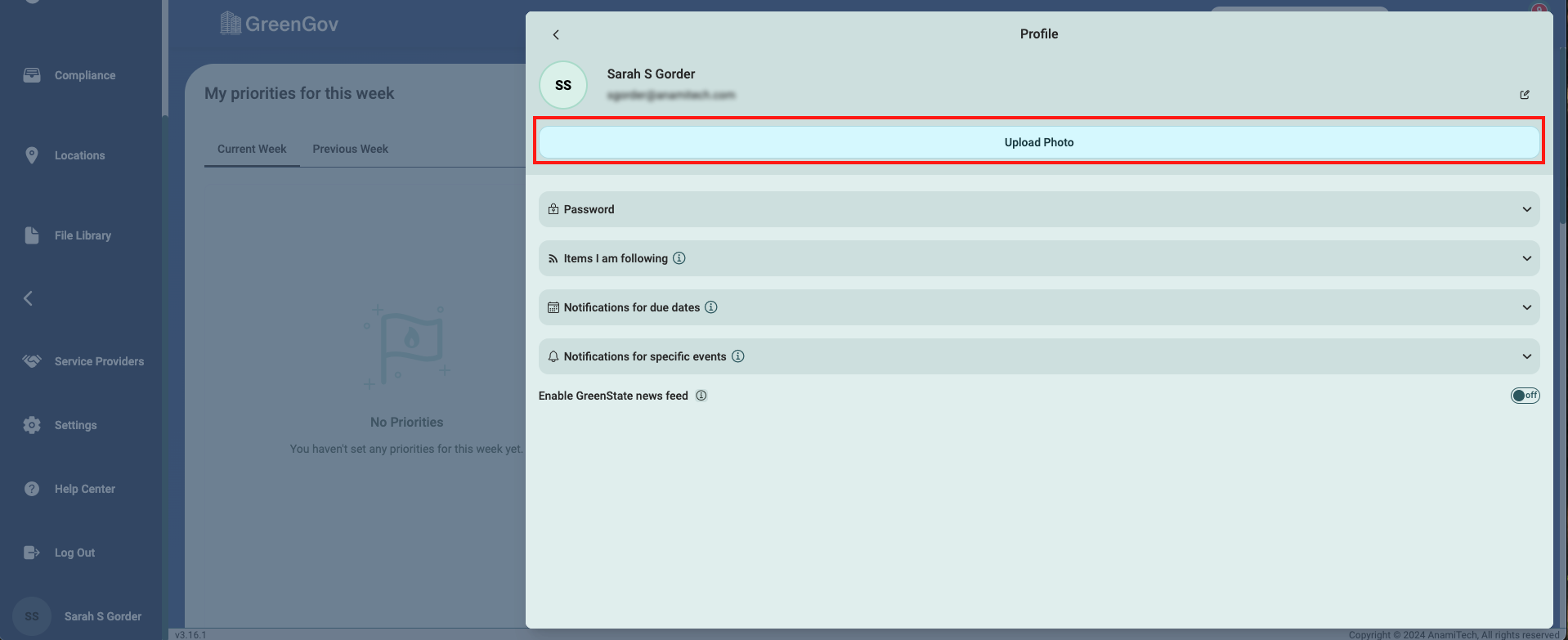Viewport: 1568px width, 640px height.
Task: Click the Service Providers handshake icon
Action: click(32, 361)
